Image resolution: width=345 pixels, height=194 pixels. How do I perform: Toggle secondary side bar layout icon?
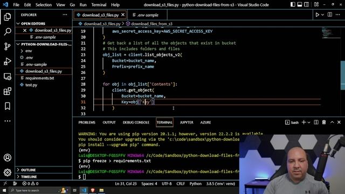[x=306, y=5]
